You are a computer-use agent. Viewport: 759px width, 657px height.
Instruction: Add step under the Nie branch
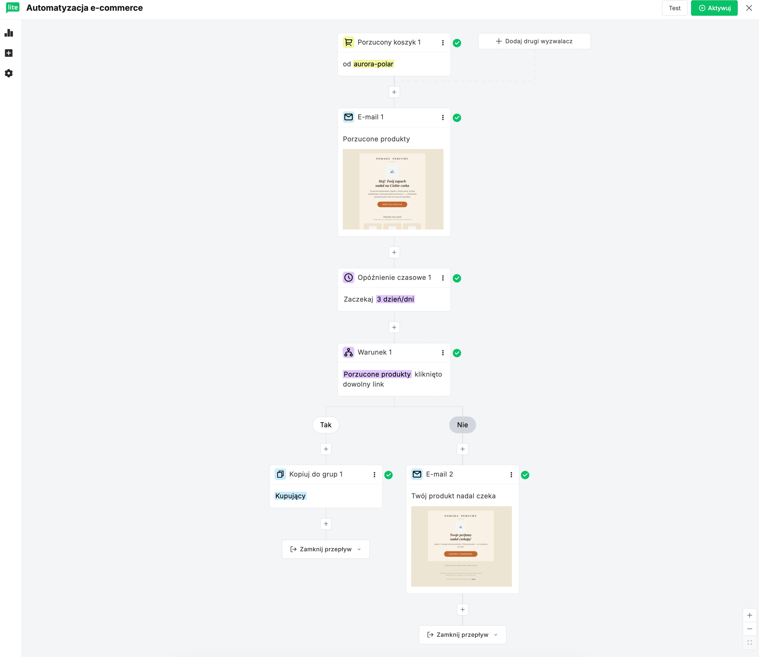coord(463,449)
